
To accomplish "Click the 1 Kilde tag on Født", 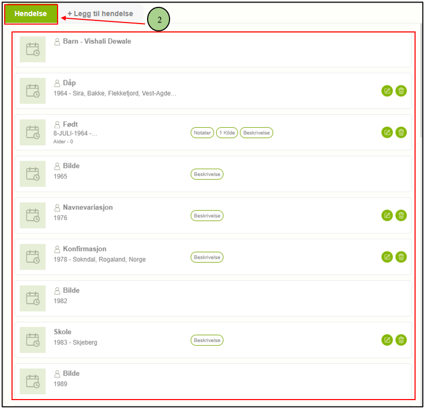I will (x=227, y=133).
